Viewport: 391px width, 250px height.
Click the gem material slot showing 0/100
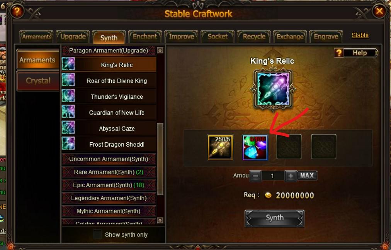point(255,147)
